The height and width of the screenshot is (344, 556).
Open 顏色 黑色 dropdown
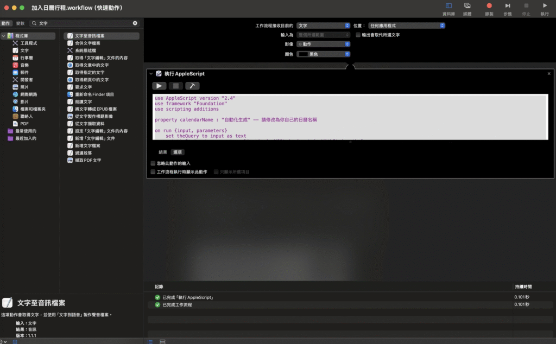[x=324, y=54]
